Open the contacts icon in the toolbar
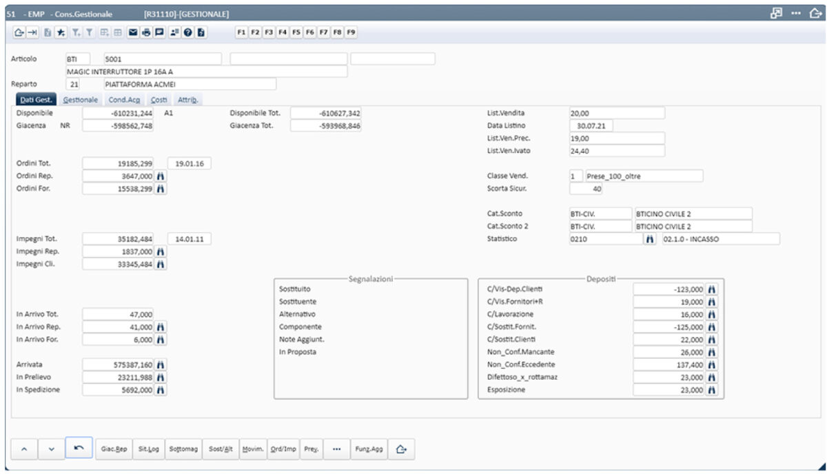 [174, 30]
